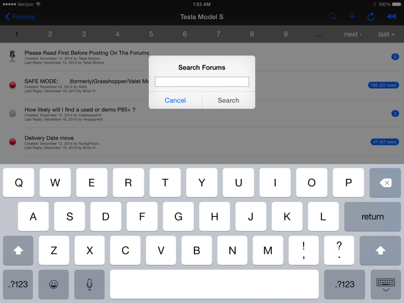Tap the left shift key

click(x=18, y=250)
